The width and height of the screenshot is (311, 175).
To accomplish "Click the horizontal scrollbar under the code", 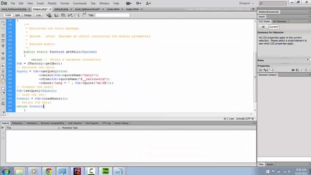I will click(x=129, y=114).
